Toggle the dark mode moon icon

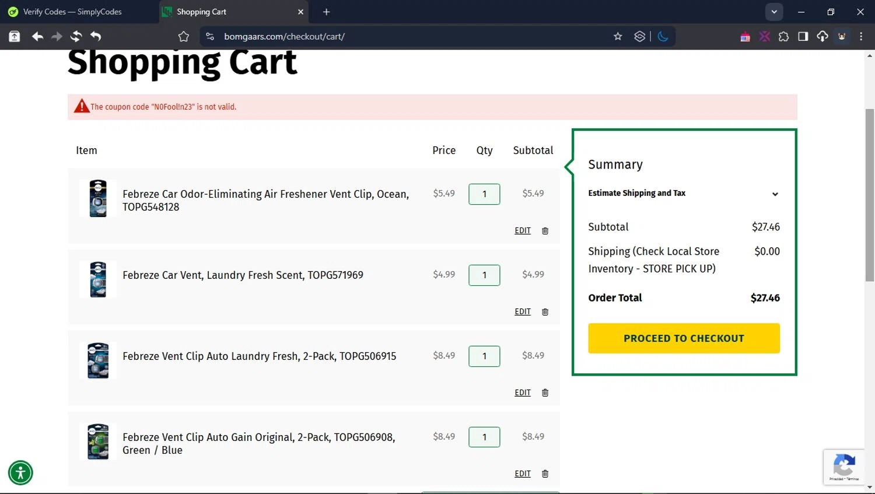tap(663, 36)
